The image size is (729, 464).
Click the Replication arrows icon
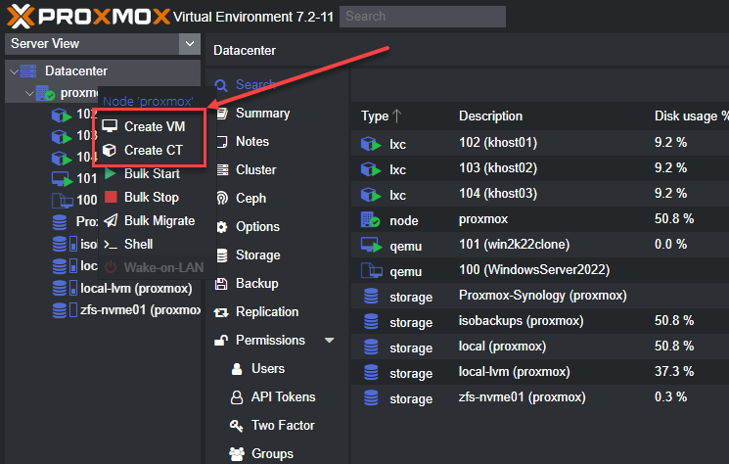tap(220, 312)
